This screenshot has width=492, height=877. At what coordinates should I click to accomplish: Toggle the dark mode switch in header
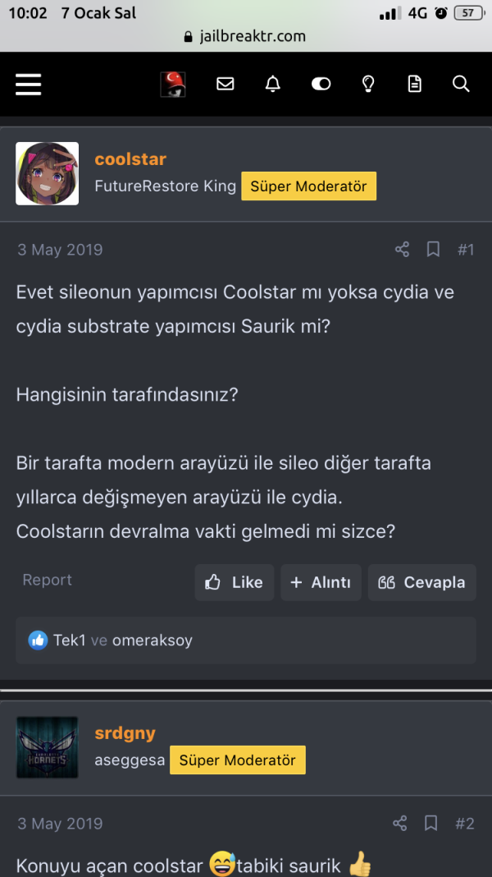tap(321, 83)
